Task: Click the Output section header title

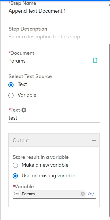Action: pyautogui.click(x=21, y=140)
